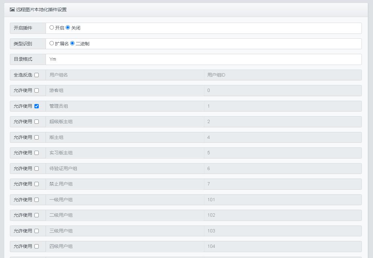Enable permission for 游客组

click(37, 91)
